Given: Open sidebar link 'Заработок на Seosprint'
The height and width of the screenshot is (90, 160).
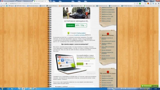Looking at the screenshot, I should (x=107, y=78).
